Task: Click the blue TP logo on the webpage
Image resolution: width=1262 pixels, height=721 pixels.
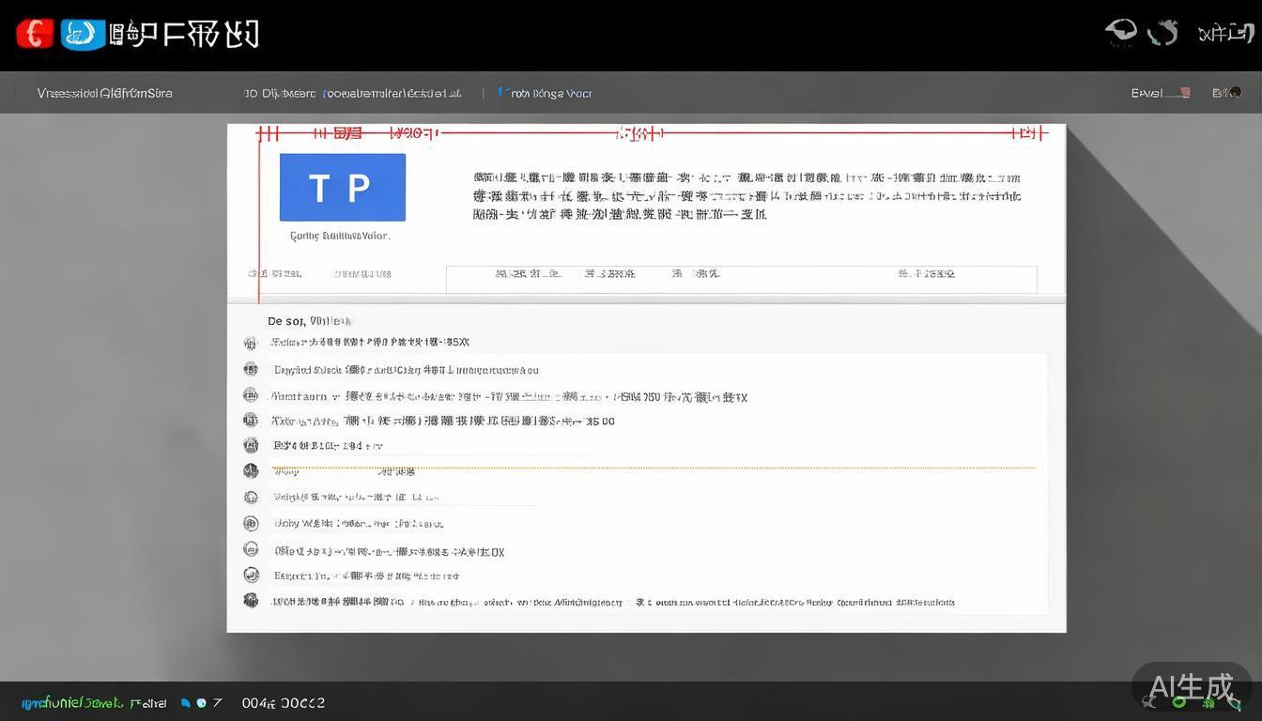Action: click(342, 188)
